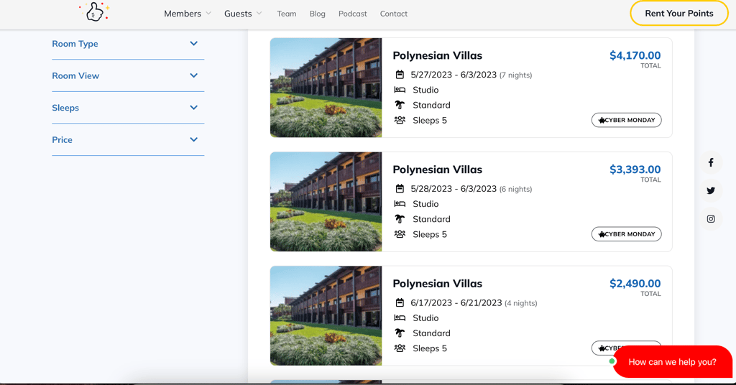Click the $4,170.00 total price
Image resolution: width=736 pixels, height=385 pixels.
(x=635, y=55)
